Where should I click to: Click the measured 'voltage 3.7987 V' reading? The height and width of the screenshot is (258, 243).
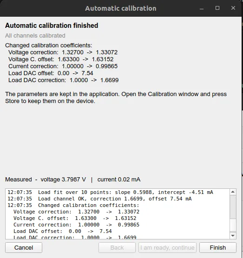click(x=63, y=180)
